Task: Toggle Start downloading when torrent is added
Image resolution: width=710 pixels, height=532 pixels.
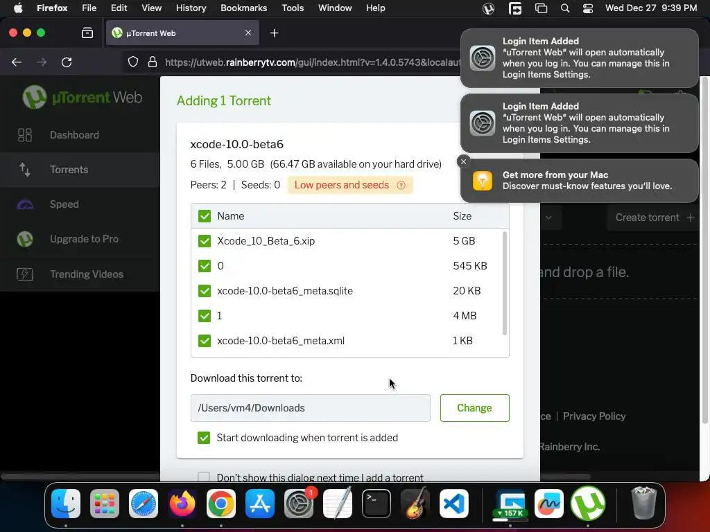Action: (x=204, y=438)
